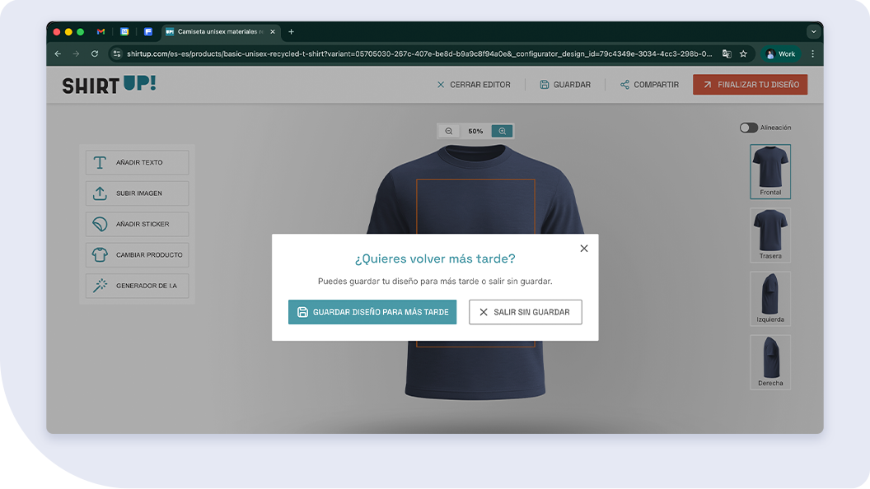This screenshot has height=489, width=870.
Task: Click Guardar diseño para más tarde button
Action: 372,312
